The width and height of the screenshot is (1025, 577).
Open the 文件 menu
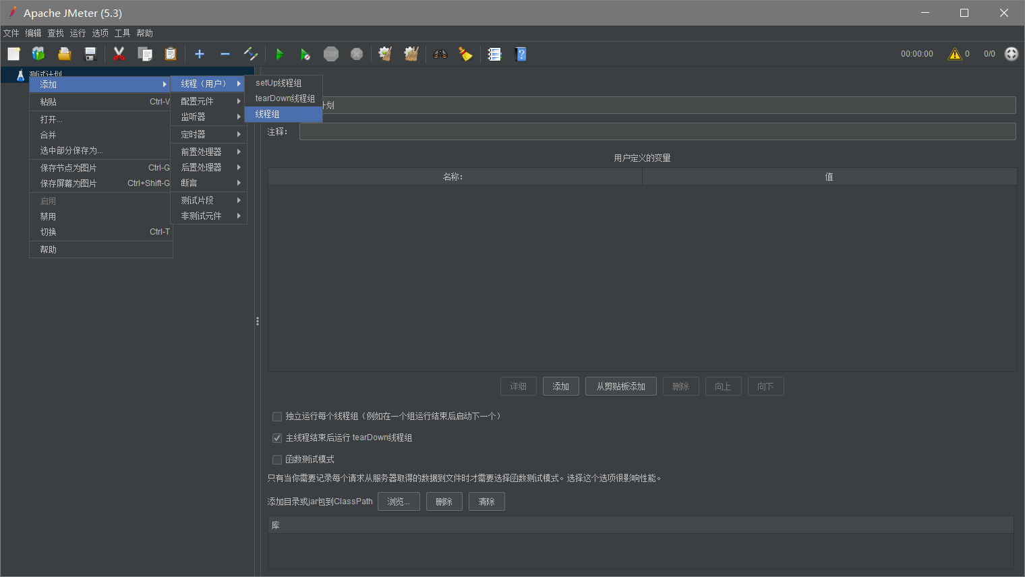click(11, 33)
